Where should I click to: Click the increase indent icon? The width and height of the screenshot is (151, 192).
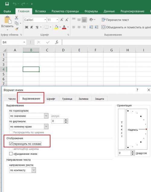pyautogui.click(x=96, y=27)
